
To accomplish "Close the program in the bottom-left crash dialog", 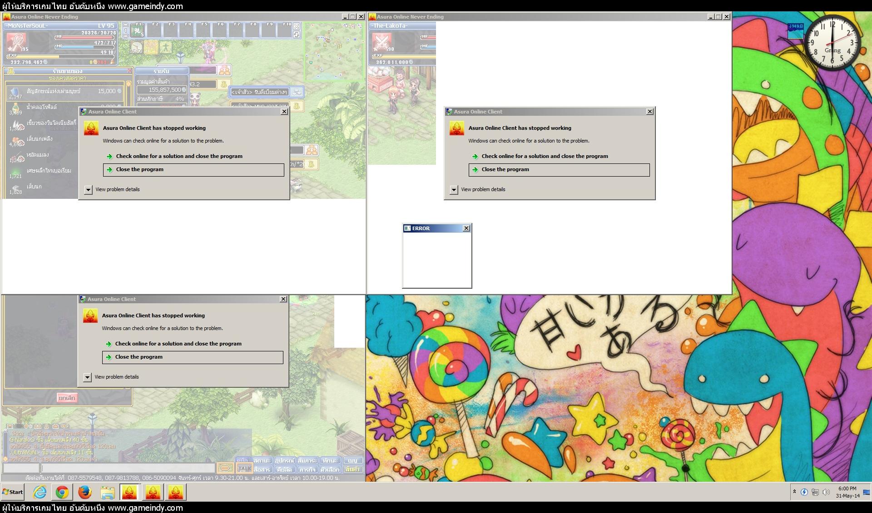I will pyautogui.click(x=193, y=357).
